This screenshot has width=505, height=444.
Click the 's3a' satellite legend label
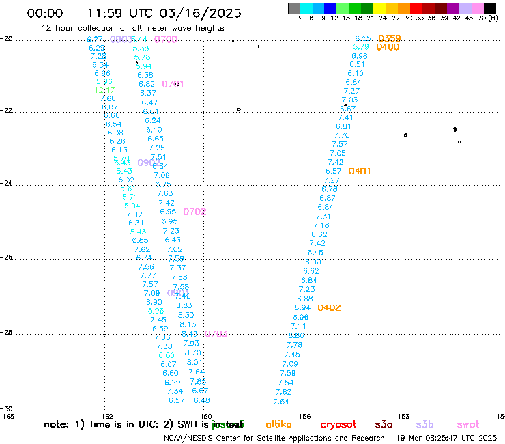click(384, 425)
